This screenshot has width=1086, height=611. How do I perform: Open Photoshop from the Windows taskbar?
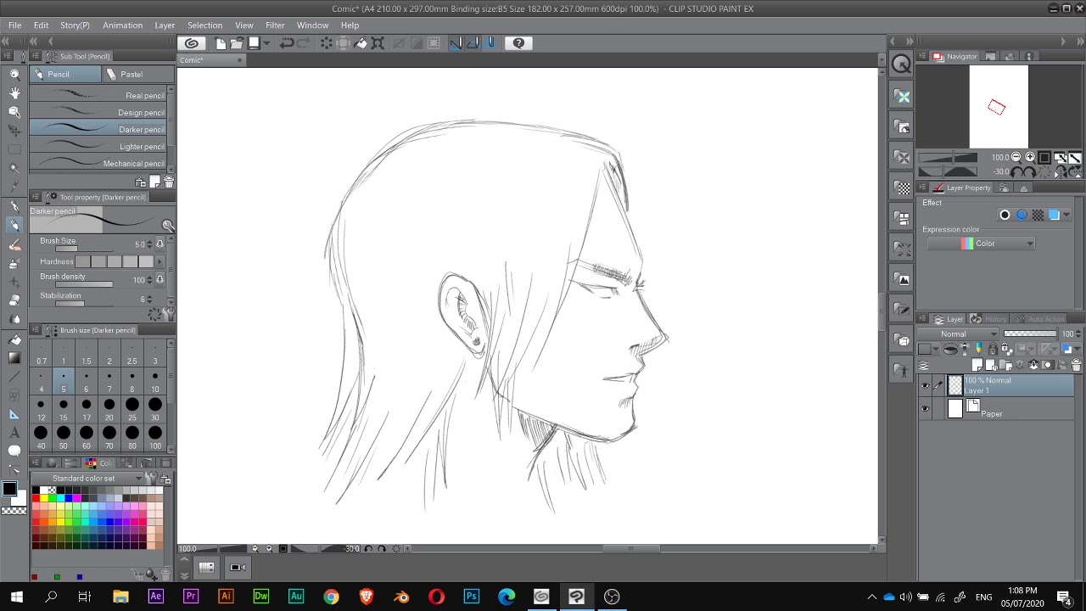pos(471,597)
